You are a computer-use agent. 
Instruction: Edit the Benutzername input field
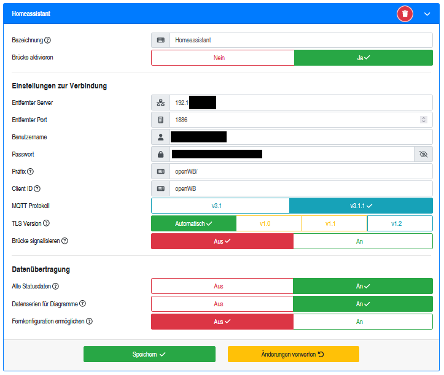[301, 137]
